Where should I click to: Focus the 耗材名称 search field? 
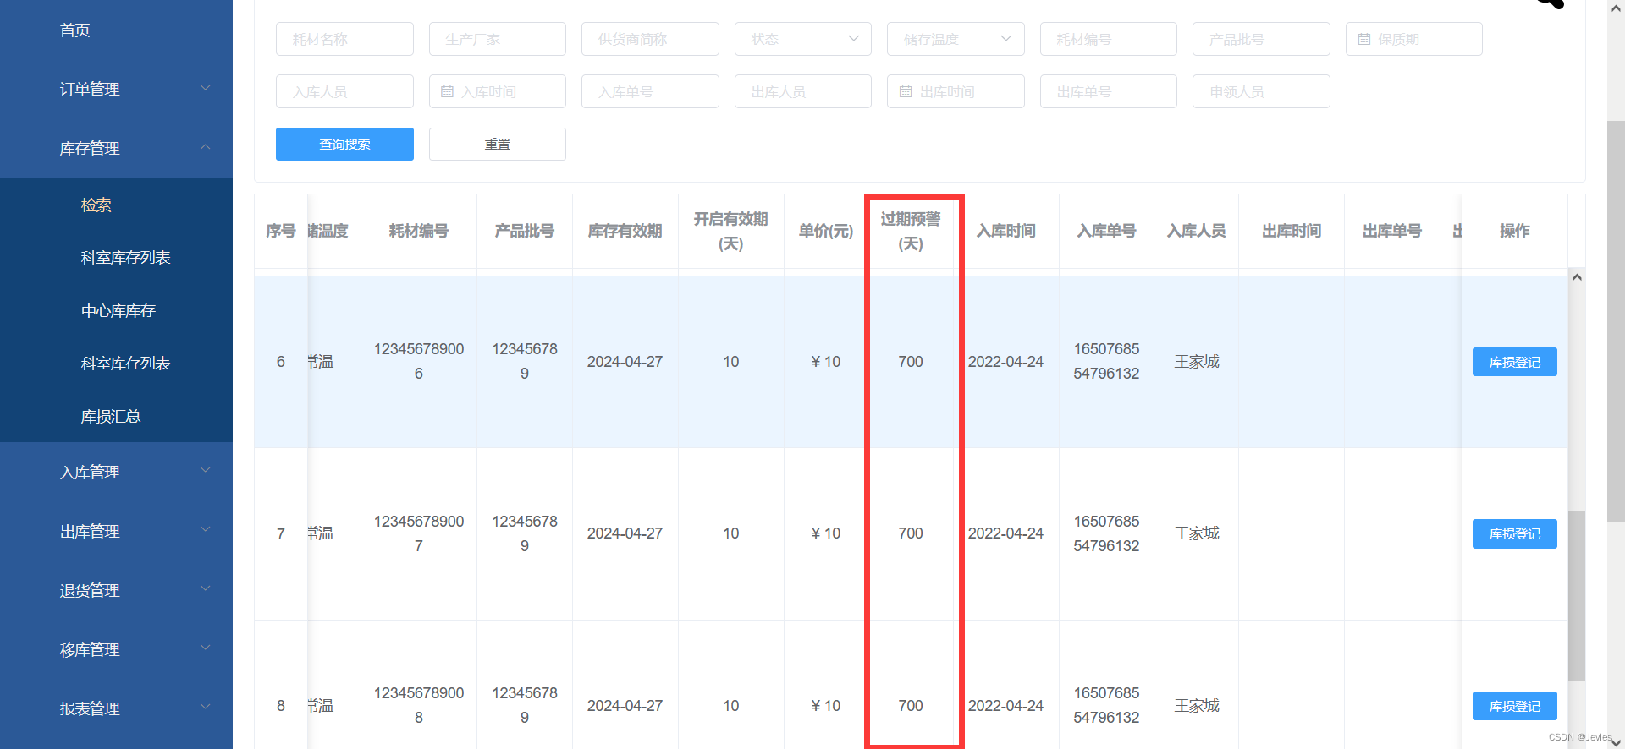[x=344, y=39]
